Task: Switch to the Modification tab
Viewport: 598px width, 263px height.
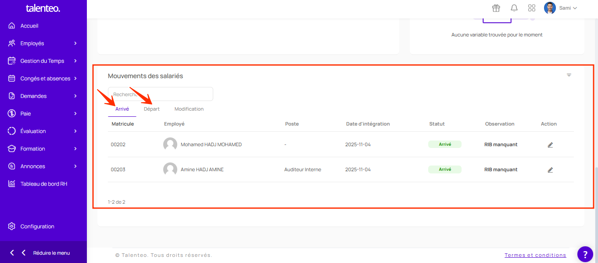Action: (189, 109)
